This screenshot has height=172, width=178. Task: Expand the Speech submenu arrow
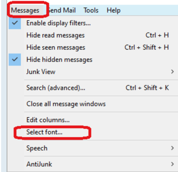coord(172,148)
